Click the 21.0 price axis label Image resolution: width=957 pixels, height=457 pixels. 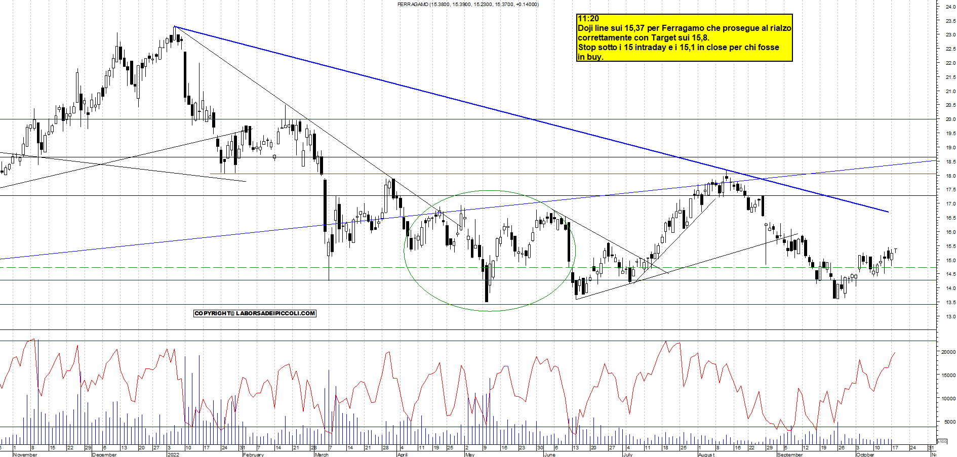tap(950, 92)
